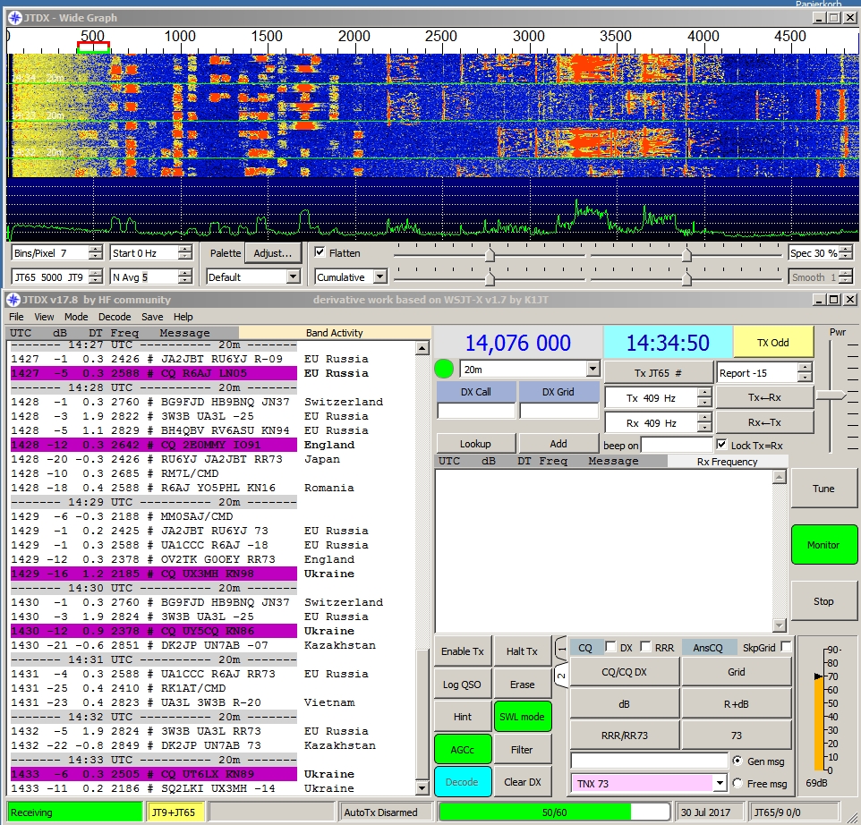
Task: Open the TNX 73 message dropdown
Action: (719, 784)
